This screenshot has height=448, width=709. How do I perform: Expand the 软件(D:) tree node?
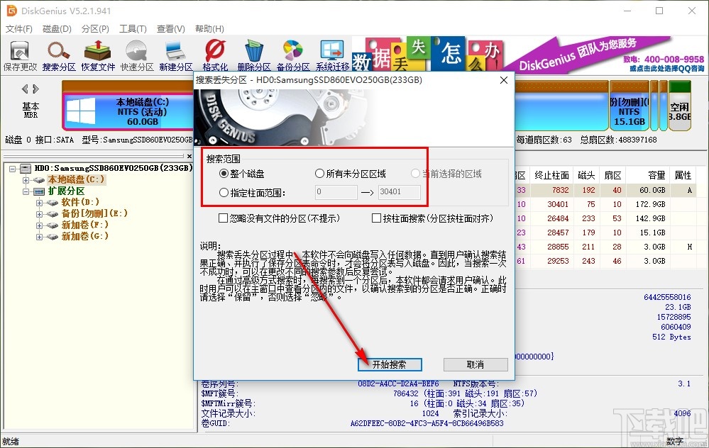(x=39, y=202)
